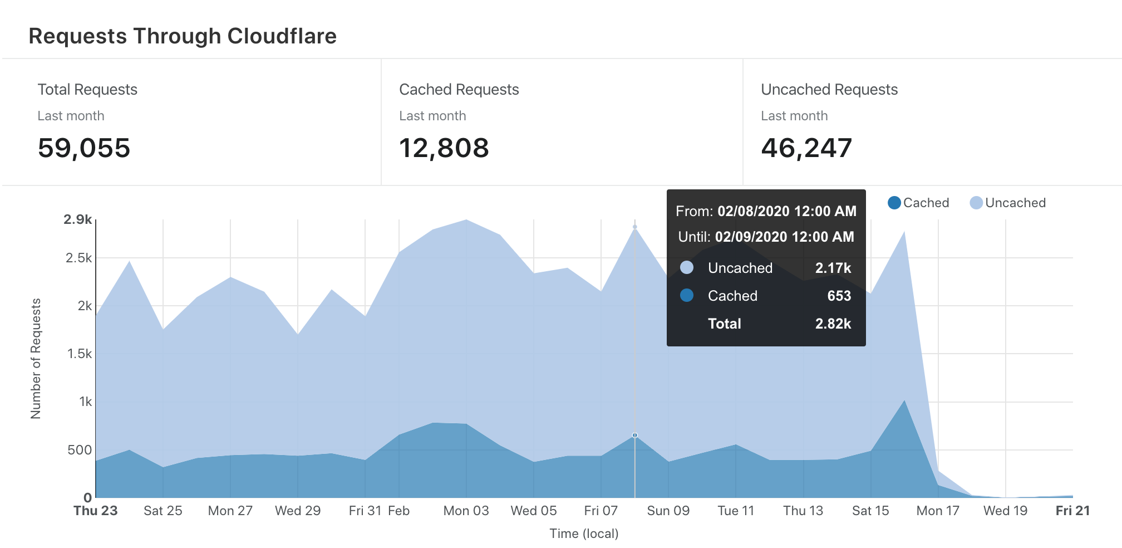This screenshot has width=1122, height=548.
Task: Select the Uncached Requests stat card
Action: pos(932,122)
